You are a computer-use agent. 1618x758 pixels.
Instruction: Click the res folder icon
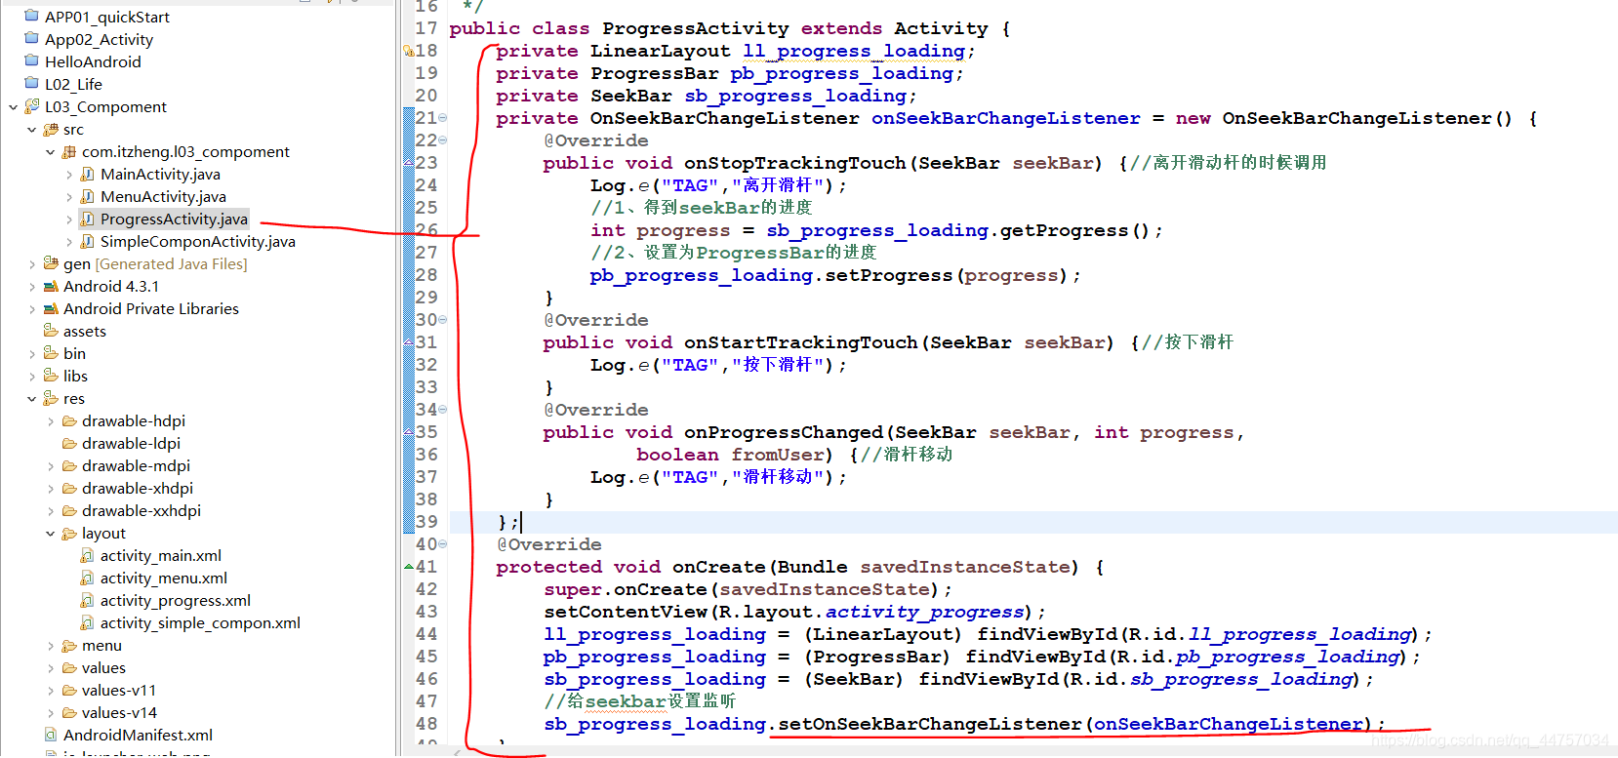[x=51, y=398]
